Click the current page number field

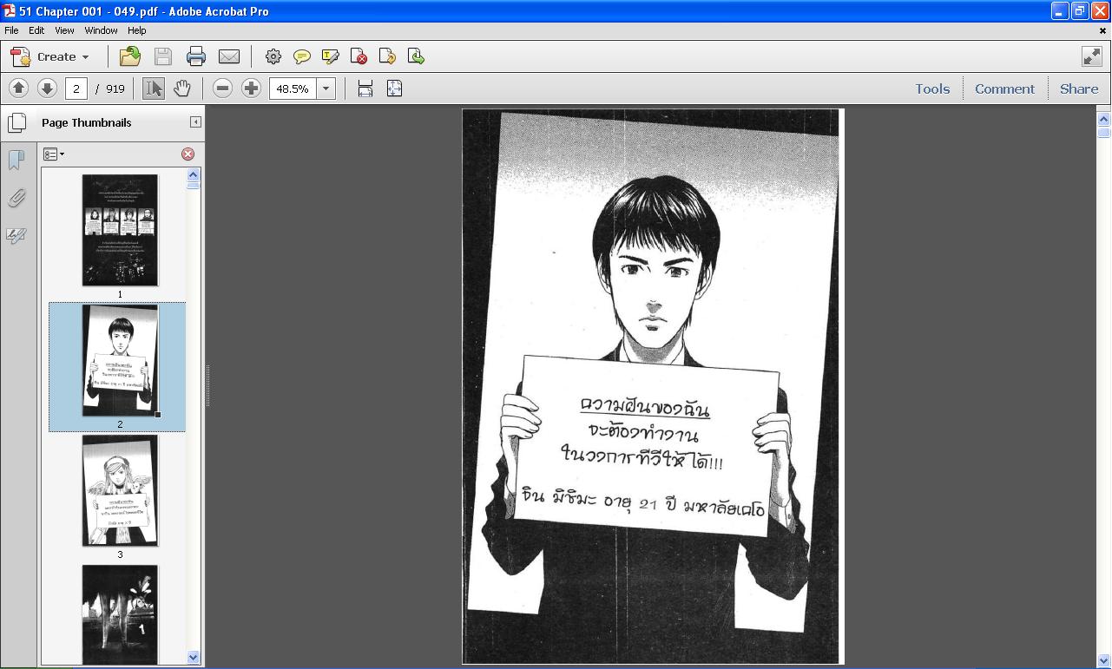pos(76,89)
